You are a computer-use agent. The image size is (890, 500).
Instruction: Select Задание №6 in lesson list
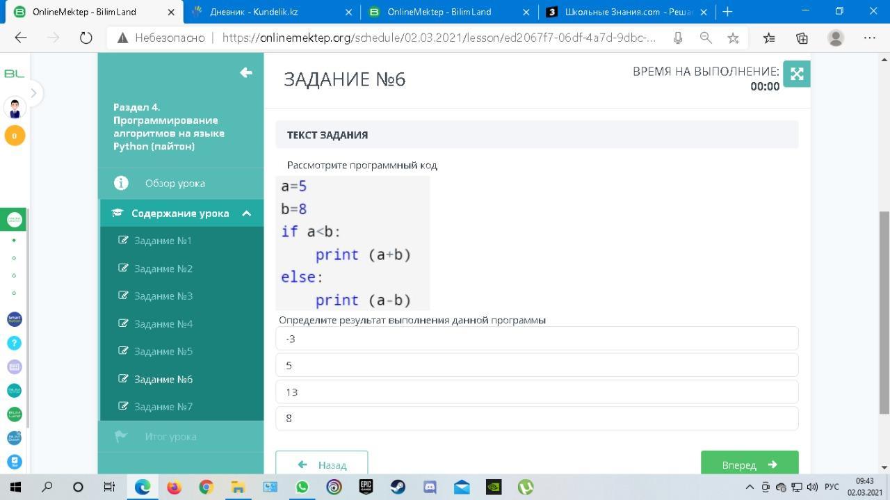click(x=163, y=379)
